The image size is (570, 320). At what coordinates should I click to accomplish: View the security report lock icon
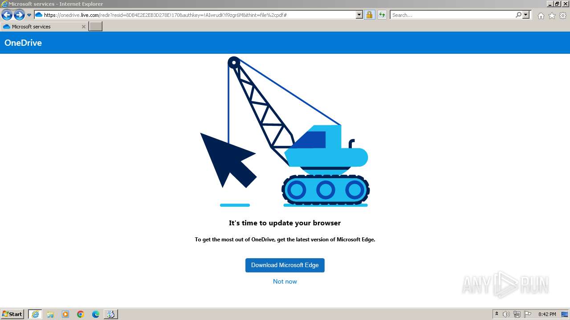point(369,15)
